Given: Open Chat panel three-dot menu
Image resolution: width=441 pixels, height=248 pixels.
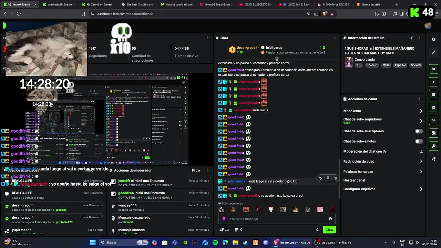Looking at the screenshot, I should (x=335, y=38).
